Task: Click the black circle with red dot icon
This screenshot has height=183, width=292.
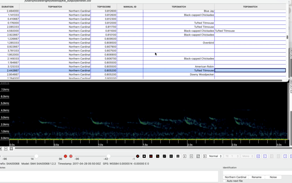Action: point(138,156)
